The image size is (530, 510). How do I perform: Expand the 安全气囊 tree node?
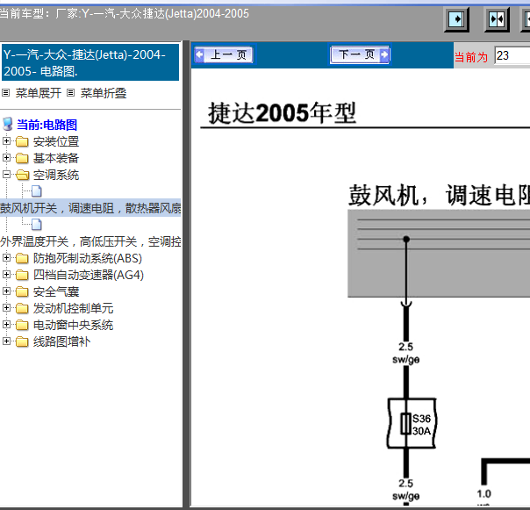point(6,291)
